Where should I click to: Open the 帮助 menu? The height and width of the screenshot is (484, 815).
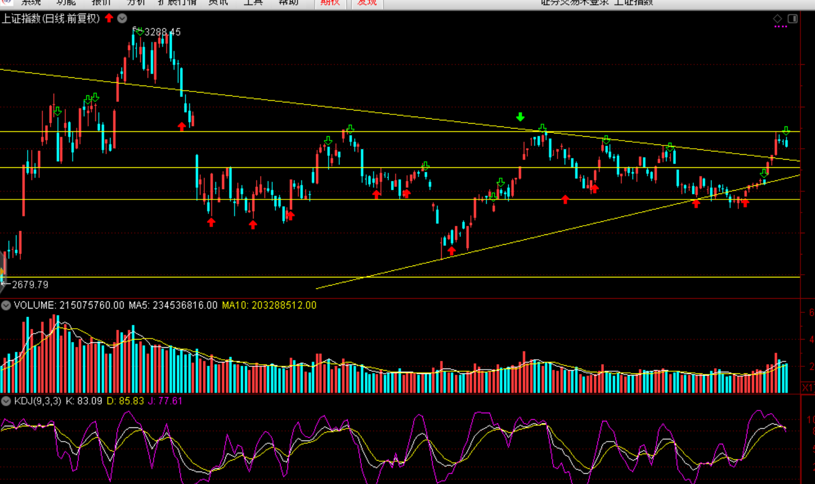click(288, 3)
